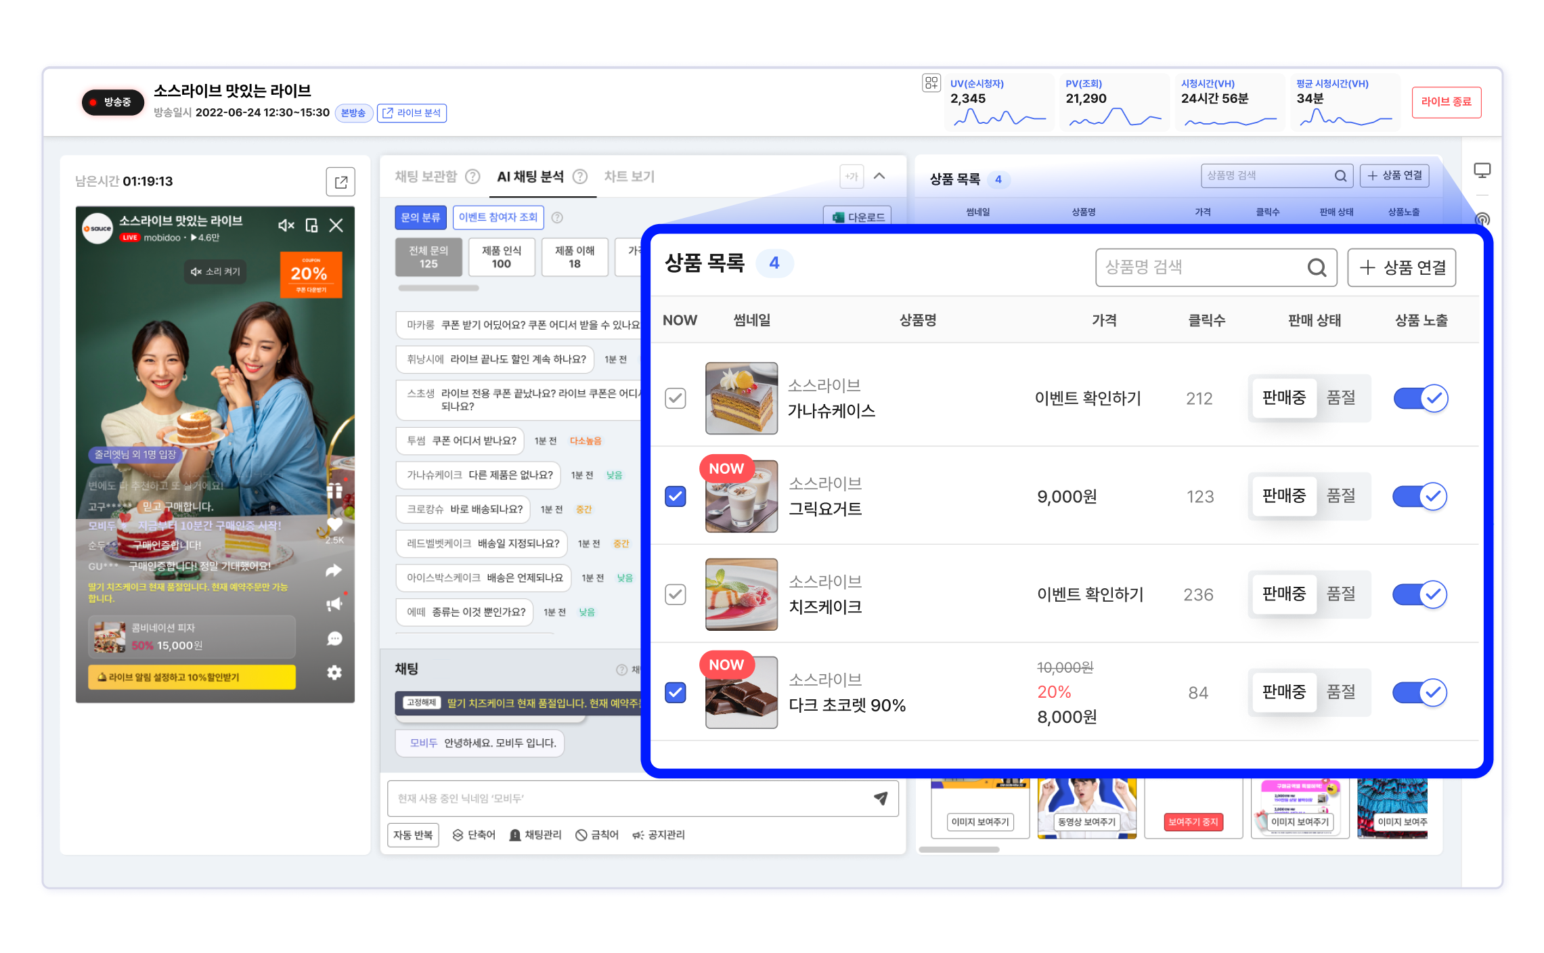Send the chat message
Viewport: 1544px width, 953px height.
coord(880,798)
